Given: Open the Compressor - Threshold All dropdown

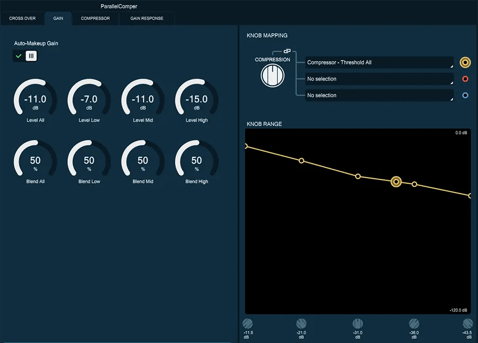Looking at the screenshot, I should (379, 63).
